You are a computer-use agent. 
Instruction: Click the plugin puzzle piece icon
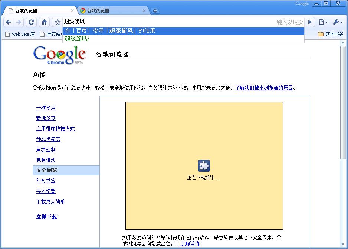pos(204,166)
